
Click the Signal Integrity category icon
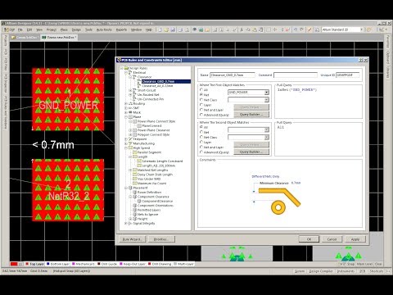130,224
